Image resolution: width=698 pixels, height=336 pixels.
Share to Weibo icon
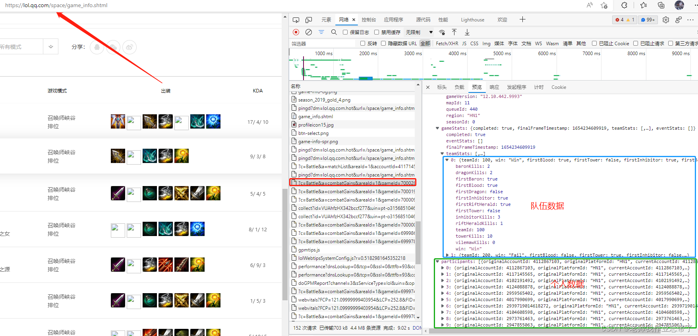coord(130,47)
